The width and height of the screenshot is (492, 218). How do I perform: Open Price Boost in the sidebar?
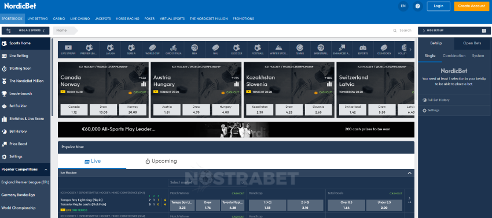tap(25, 144)
